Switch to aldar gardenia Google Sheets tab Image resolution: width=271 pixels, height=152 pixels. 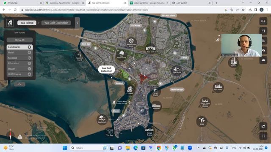pos(149,3)
